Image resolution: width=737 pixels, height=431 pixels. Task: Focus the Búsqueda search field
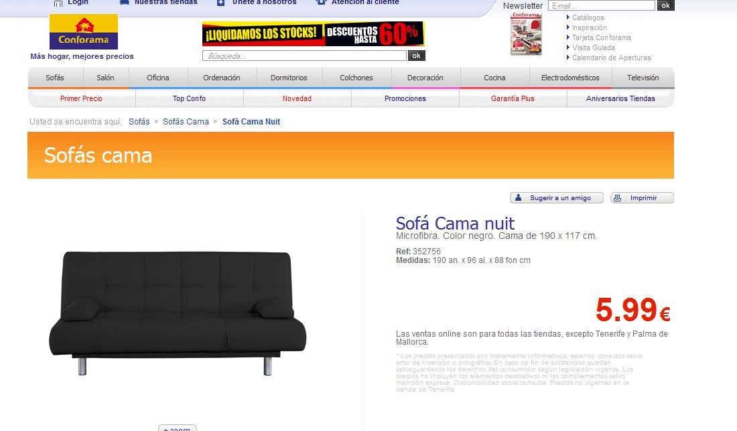click(304, 56)
